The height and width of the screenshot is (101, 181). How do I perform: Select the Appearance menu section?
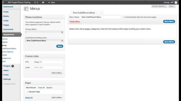tap(11, 35)
